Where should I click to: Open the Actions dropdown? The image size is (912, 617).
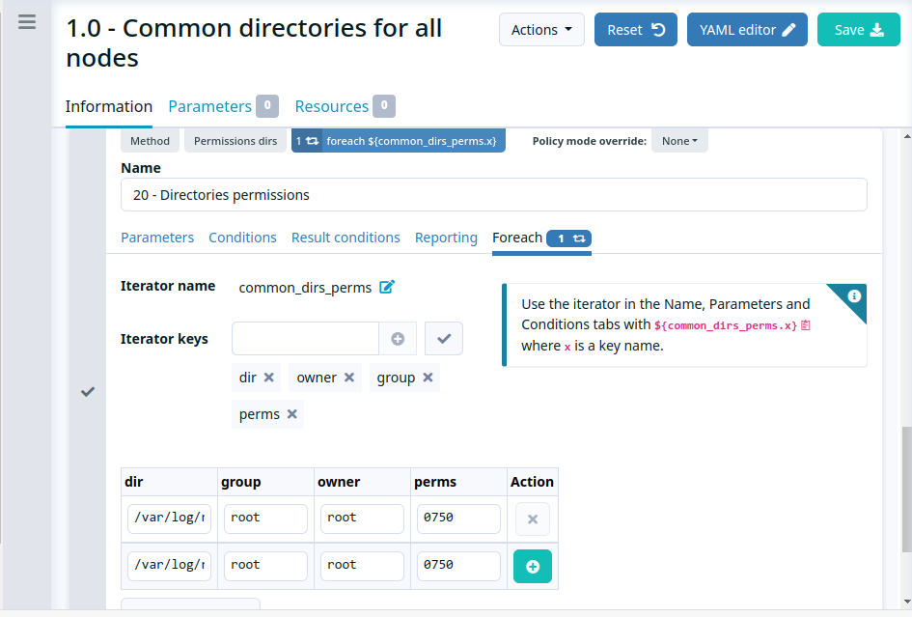pyautogui.click(x=541, y=30)
